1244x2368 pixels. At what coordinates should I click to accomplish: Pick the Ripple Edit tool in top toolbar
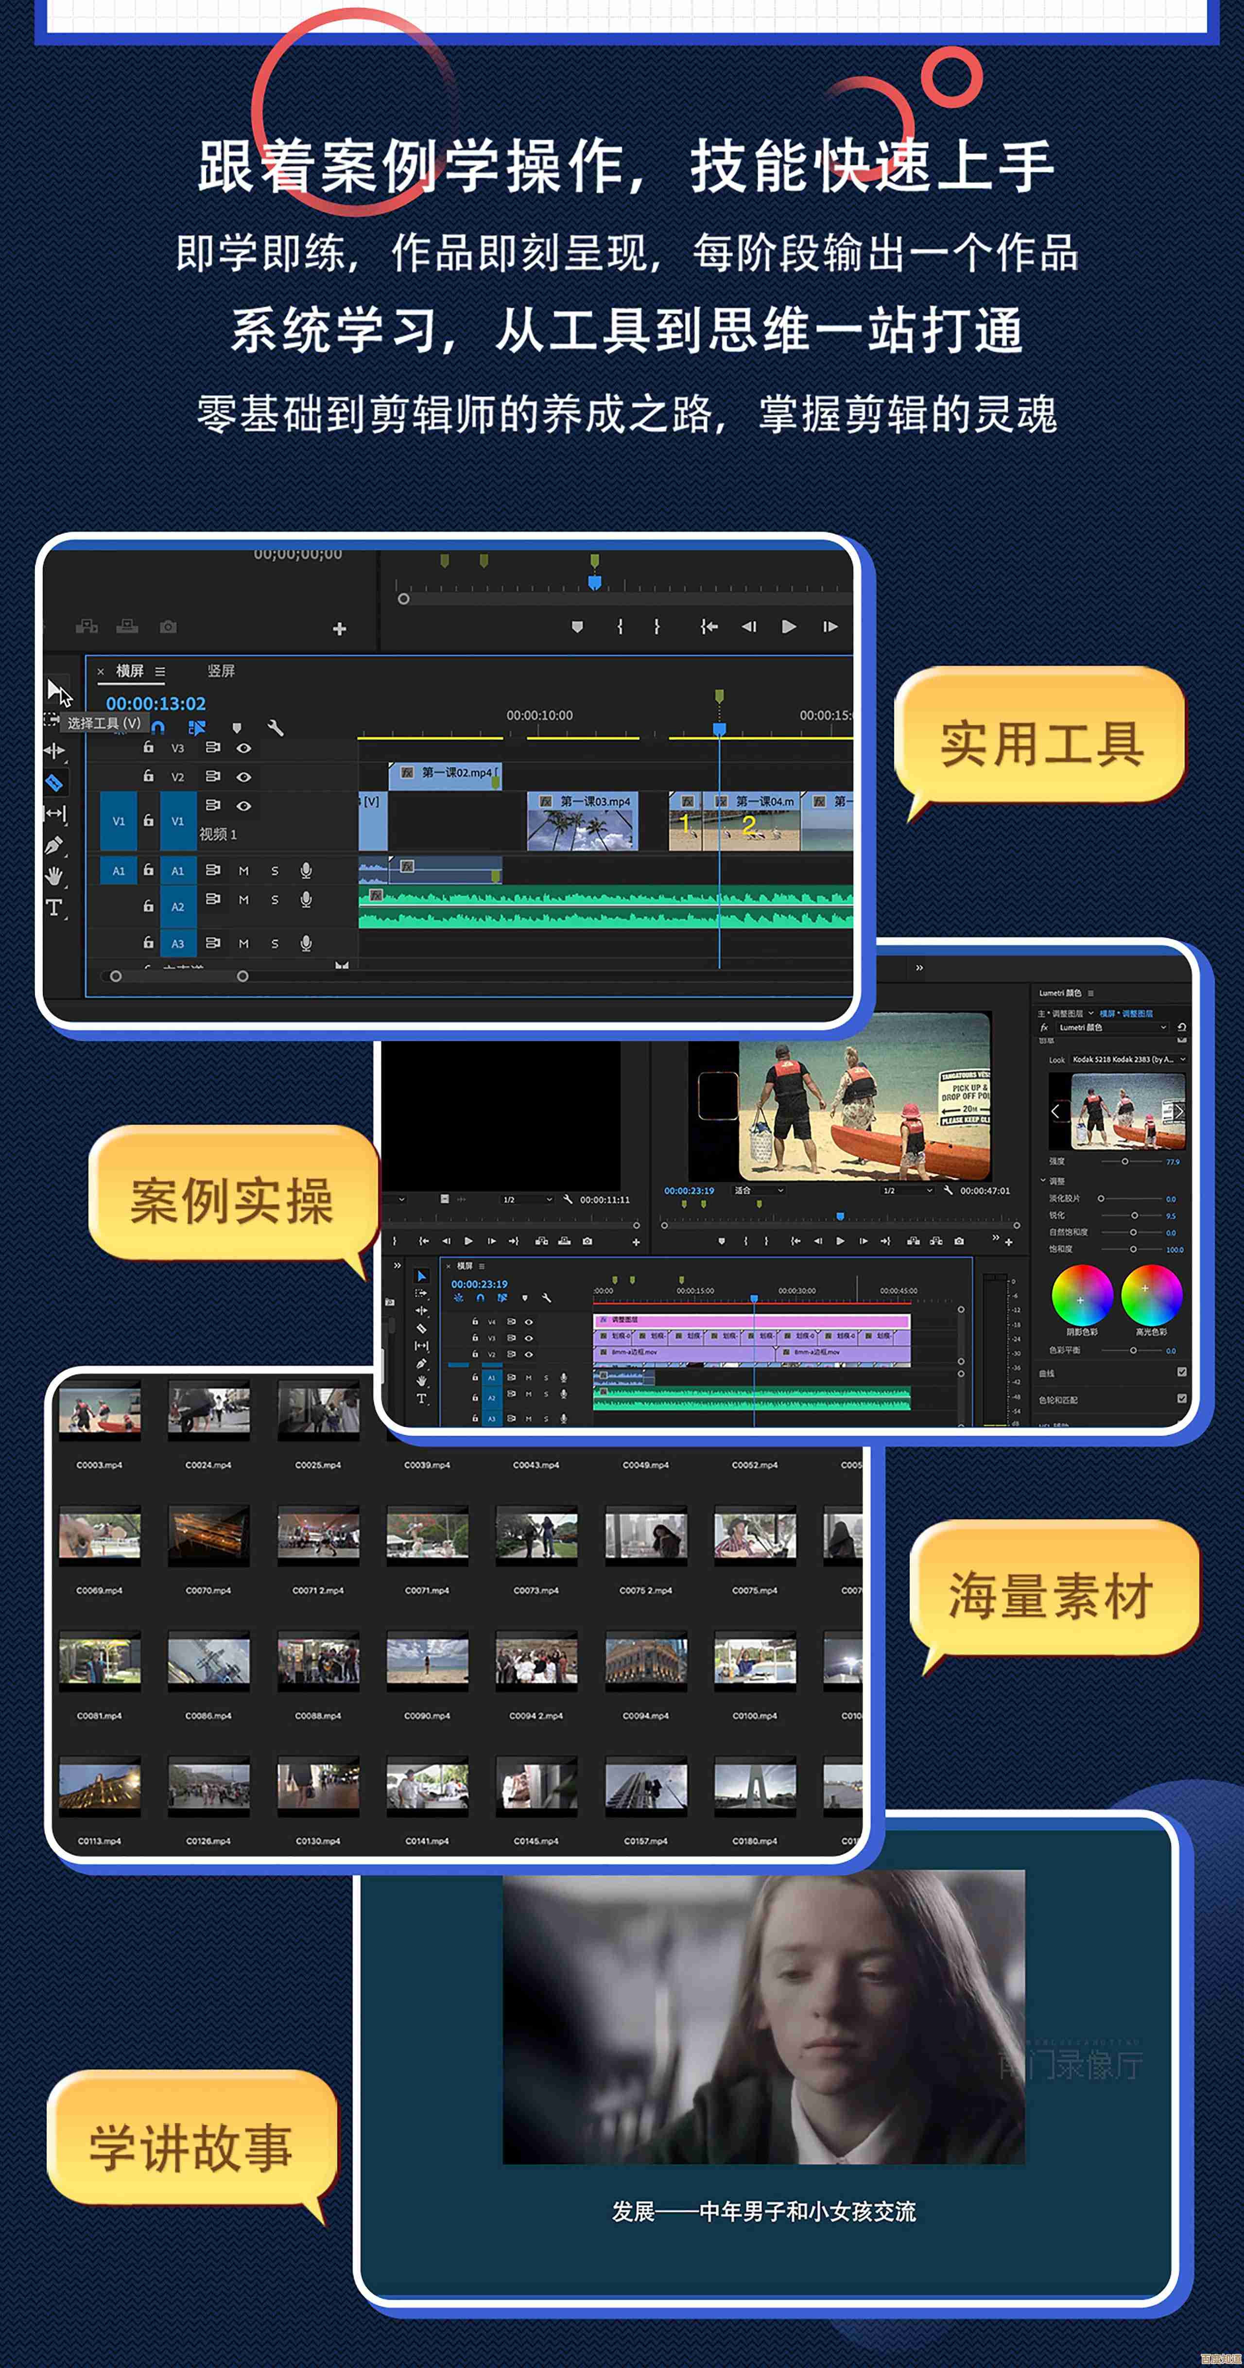click(x=54, y=751)
